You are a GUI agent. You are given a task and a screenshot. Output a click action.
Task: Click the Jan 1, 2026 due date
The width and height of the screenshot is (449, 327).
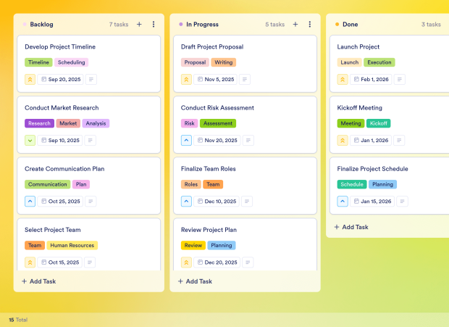[x=371, y=141]
